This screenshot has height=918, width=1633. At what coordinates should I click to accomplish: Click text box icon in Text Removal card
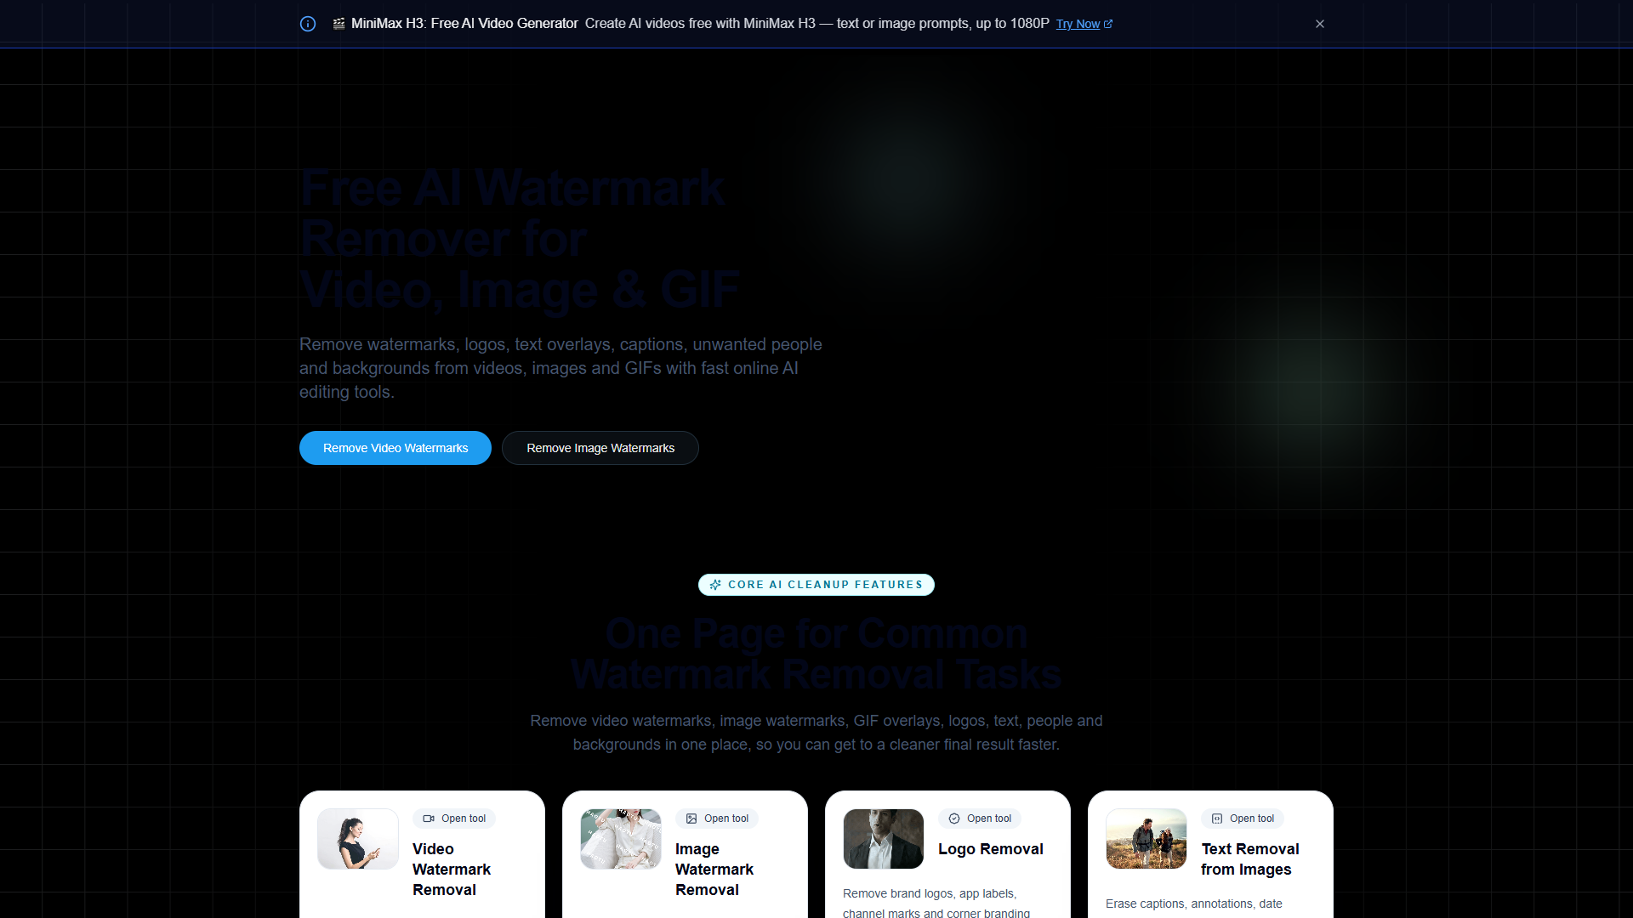pos(1217,819)
